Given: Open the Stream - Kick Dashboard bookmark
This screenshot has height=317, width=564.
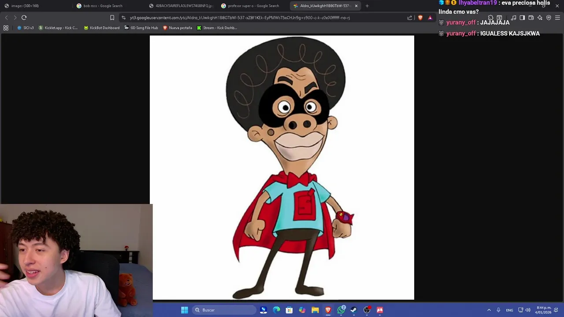Looking at the screenshot, I should [217, 28].
